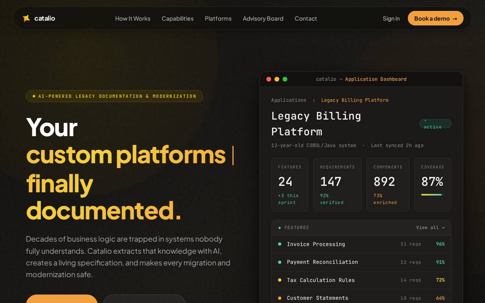This screenshot has width=485, height=303.
Task: Click the AI-powered legacy documentation badge
Action: click(114, 96)
